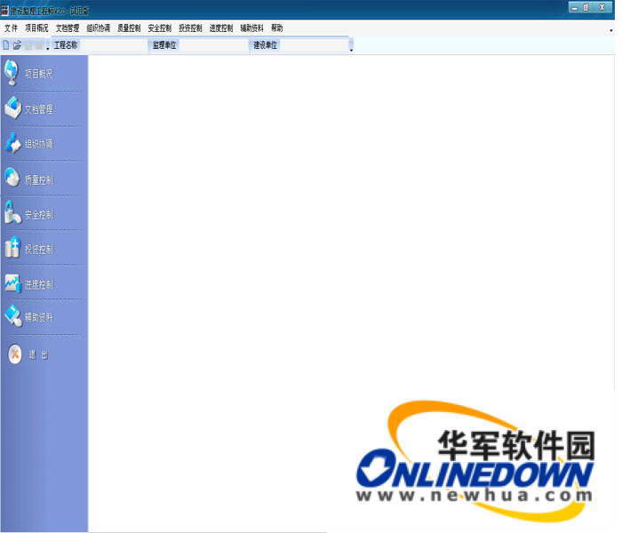Open the 帮助 menu
Viewport: 622px width, 533px height.
[x=277, y=28]
